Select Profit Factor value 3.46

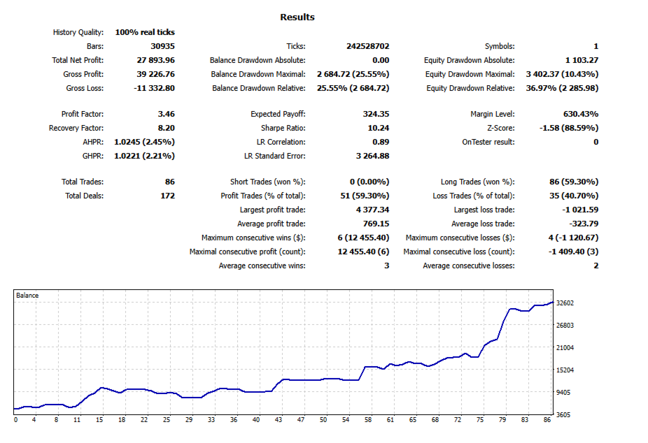coord(166,114)
